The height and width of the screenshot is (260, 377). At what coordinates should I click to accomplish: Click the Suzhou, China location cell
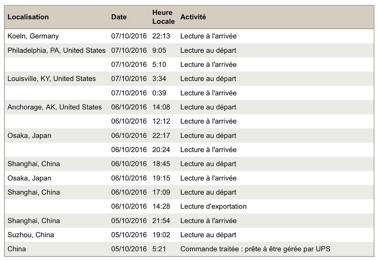[30, 235]
